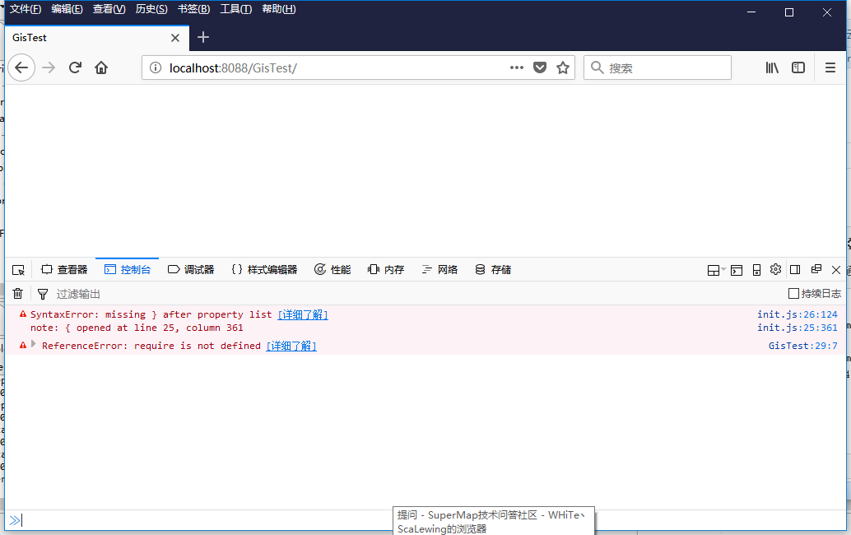Follow the ReferenceError 详细了解 link
Screen dimensions: 851x535
coord(291,347)
